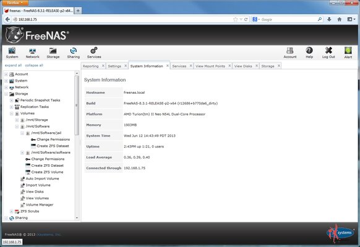This screenshot has width=360, height=247.
Task: Switch to the Settings tab
Action: click(114, 66)
